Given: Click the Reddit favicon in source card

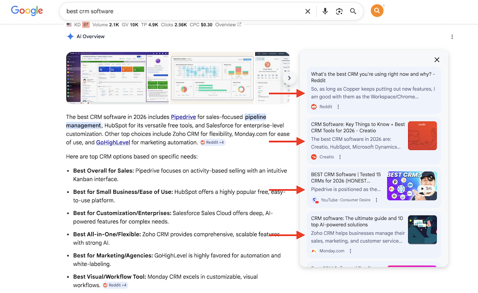Looking at the screenshot, I should (314, 107).
